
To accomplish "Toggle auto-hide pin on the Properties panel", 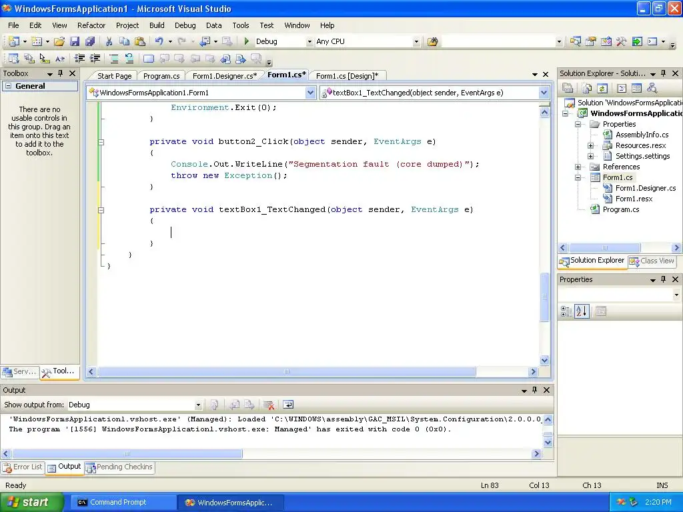I will pyautogui.click(x=664, y=279).
